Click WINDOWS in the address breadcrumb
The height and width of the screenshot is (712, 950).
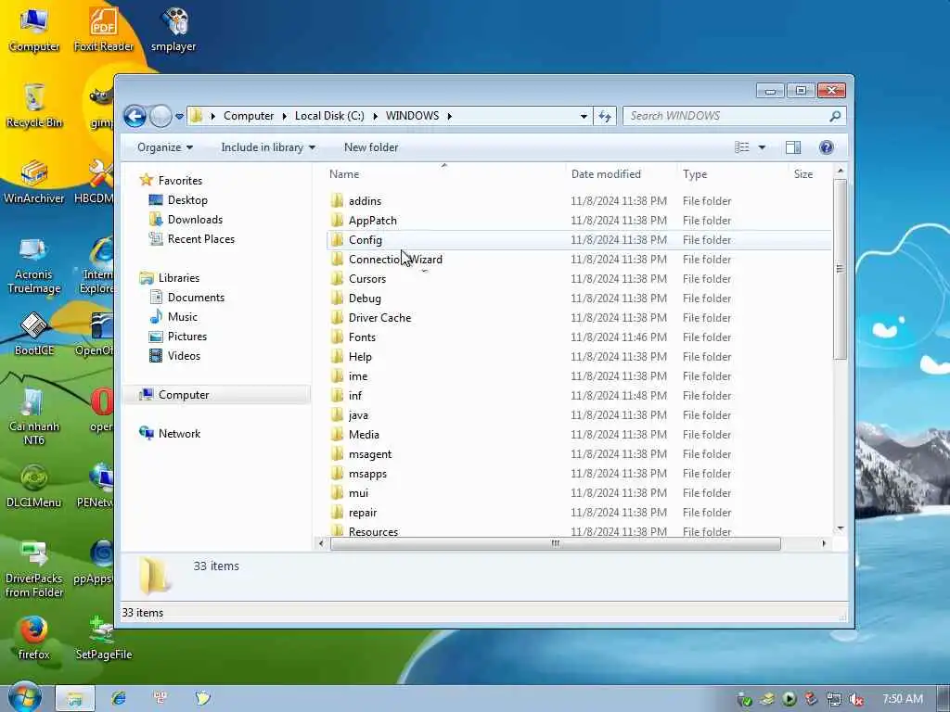[x=412, y=116]
